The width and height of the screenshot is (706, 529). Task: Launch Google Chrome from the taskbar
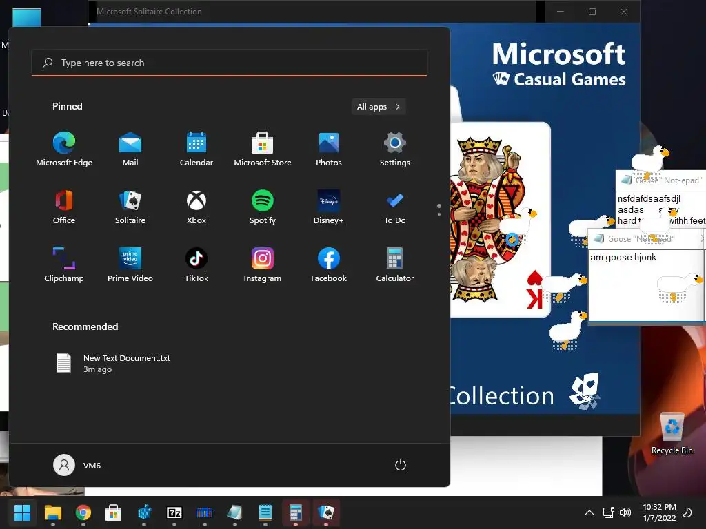[83, 512]
